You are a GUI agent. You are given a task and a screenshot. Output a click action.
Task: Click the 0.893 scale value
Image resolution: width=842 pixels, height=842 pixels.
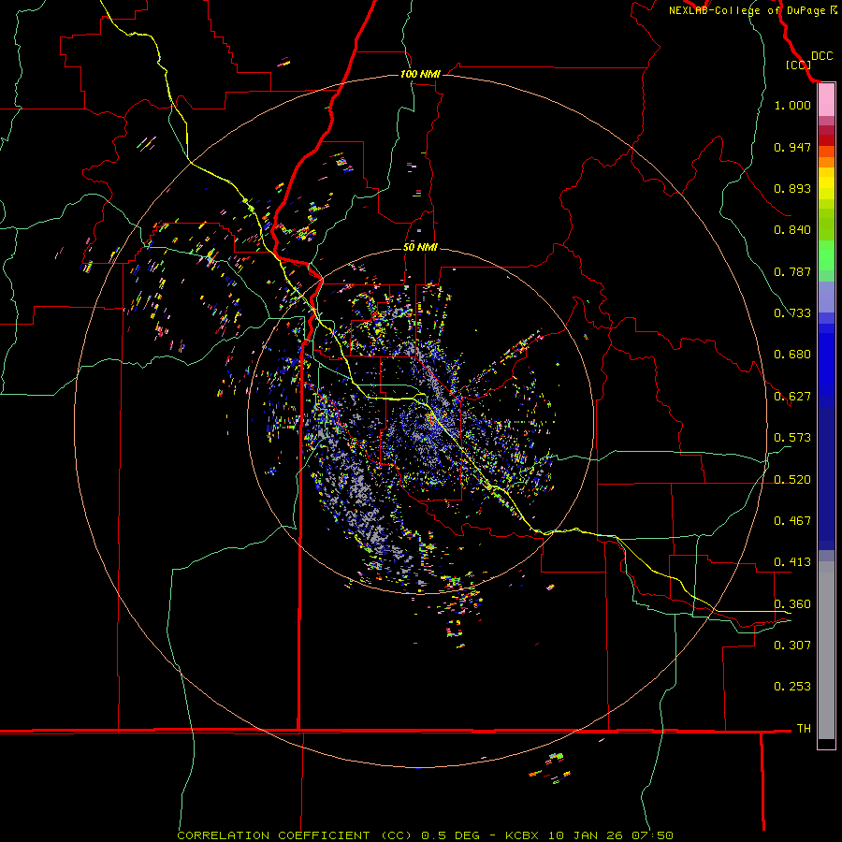pos(792,188)
